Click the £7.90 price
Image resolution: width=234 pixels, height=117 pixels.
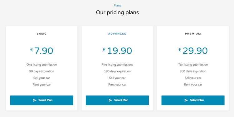click(41, 51)
